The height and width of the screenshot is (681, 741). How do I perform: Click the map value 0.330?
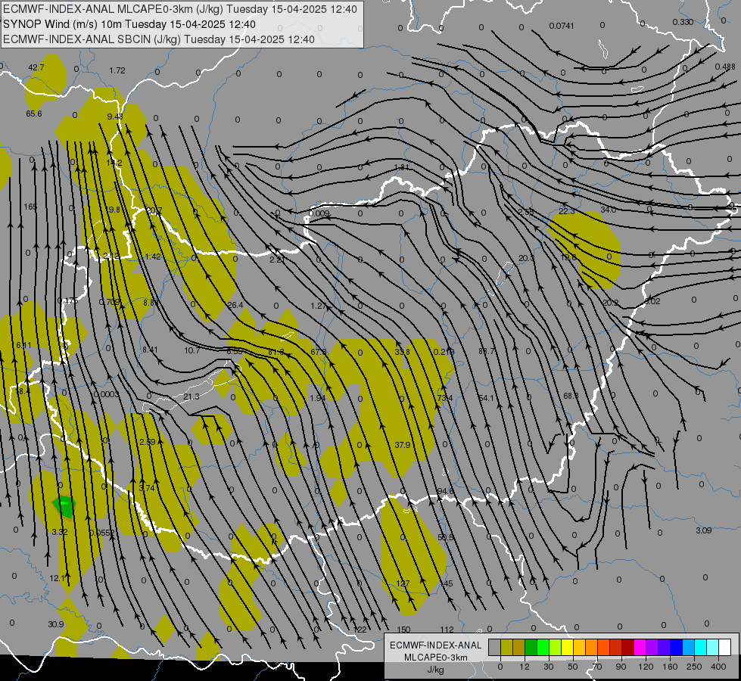tap(683, 22)
